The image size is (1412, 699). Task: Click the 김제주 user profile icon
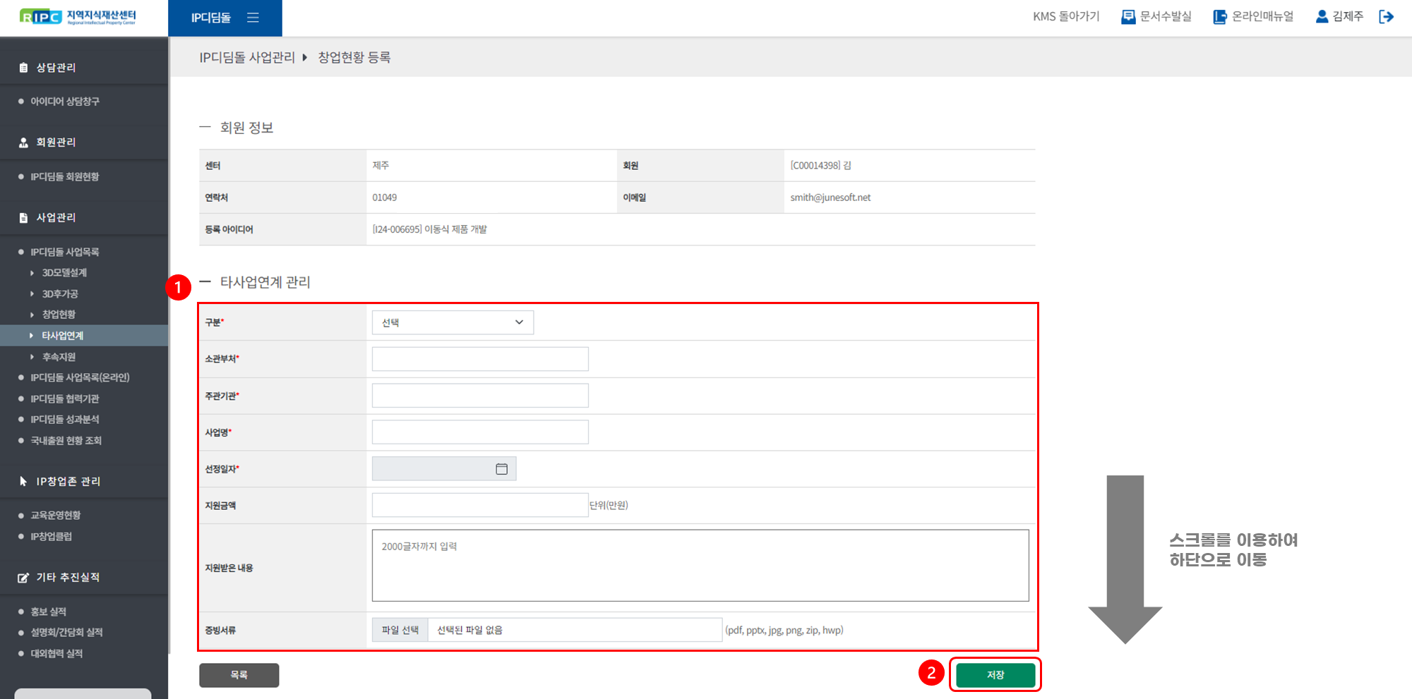click(x=1322, y=16)
